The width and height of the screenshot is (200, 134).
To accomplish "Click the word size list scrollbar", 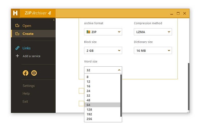I will 121,96.
